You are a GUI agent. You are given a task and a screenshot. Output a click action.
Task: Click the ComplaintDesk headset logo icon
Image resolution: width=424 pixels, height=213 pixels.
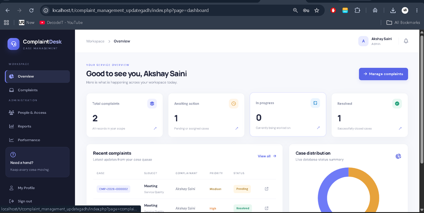(14, 44)
